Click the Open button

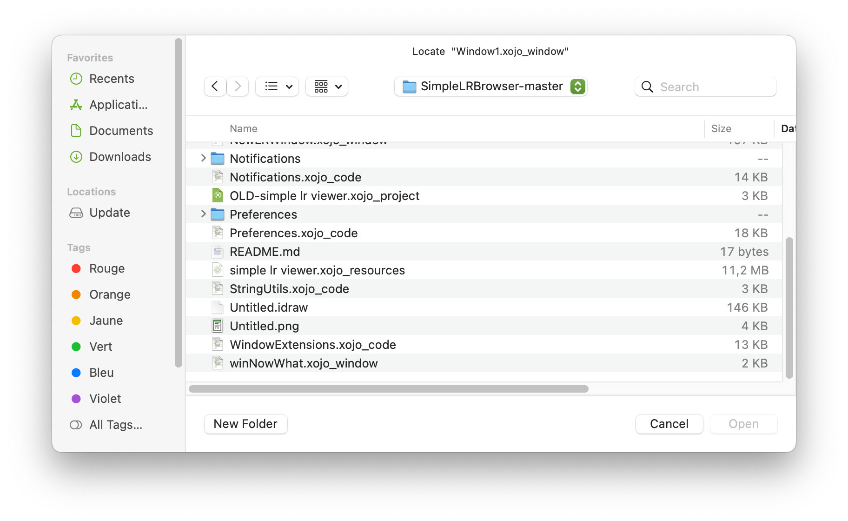point(743,424)
